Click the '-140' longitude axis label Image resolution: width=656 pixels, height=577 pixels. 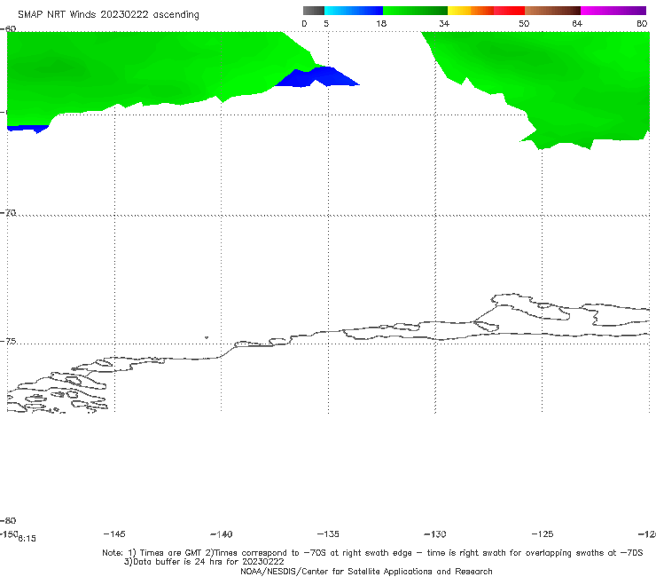point(222,534)
